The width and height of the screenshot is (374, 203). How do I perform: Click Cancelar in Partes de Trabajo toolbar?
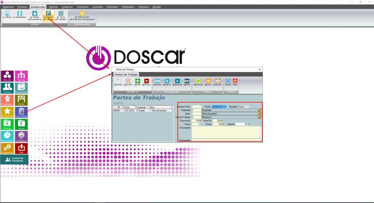click(128, 82)
